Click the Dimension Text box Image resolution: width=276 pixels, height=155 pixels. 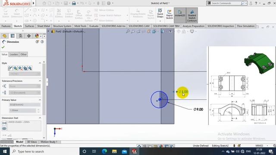[x=24, y=126]
